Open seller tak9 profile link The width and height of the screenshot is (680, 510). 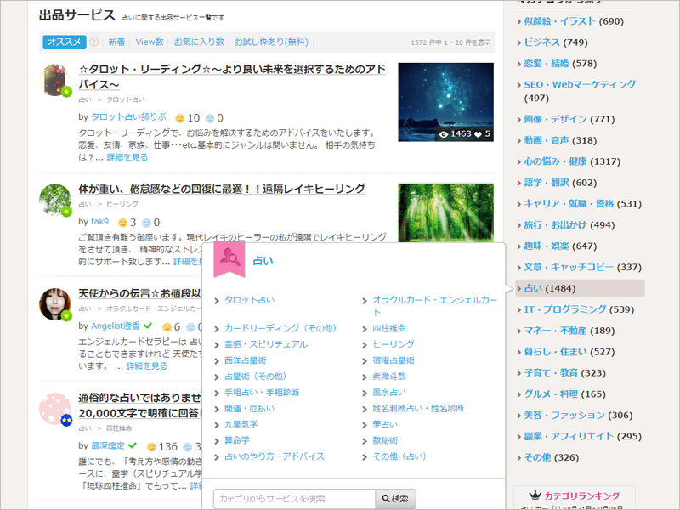tap(99, 222)
